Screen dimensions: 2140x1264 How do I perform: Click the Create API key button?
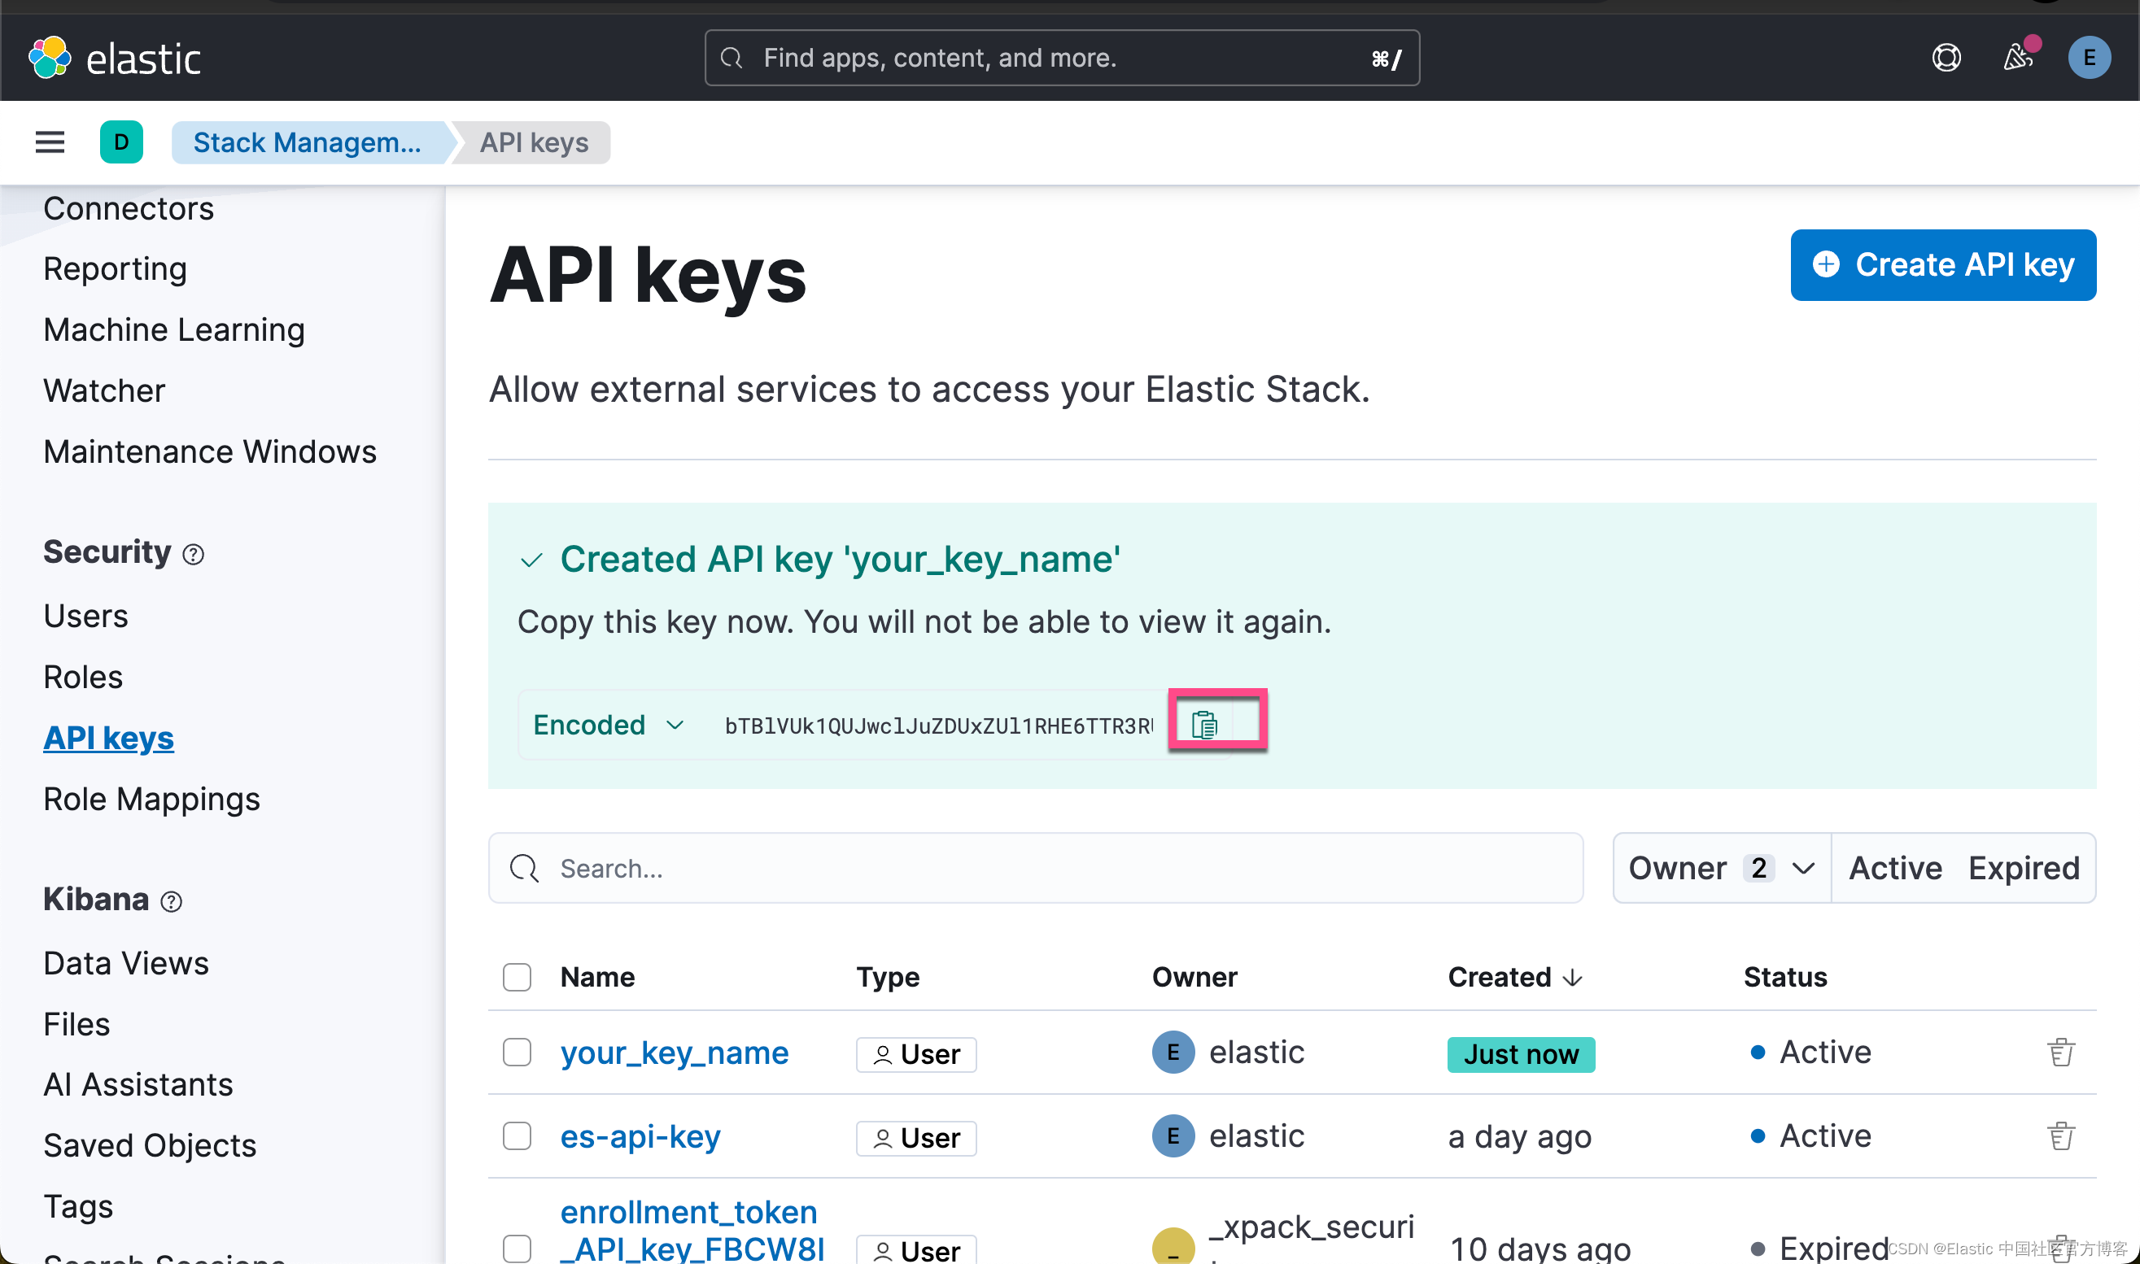pos(1943,264)
